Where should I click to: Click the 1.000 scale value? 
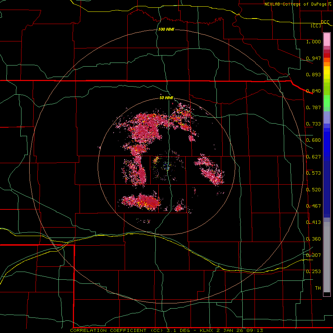point(313,41)
